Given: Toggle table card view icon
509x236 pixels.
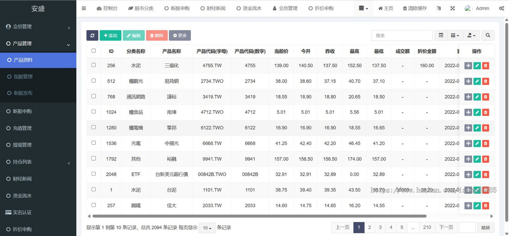Looking at the screenshot, I should [441, 36].
